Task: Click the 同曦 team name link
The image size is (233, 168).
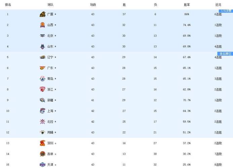Action: (50, 132)
